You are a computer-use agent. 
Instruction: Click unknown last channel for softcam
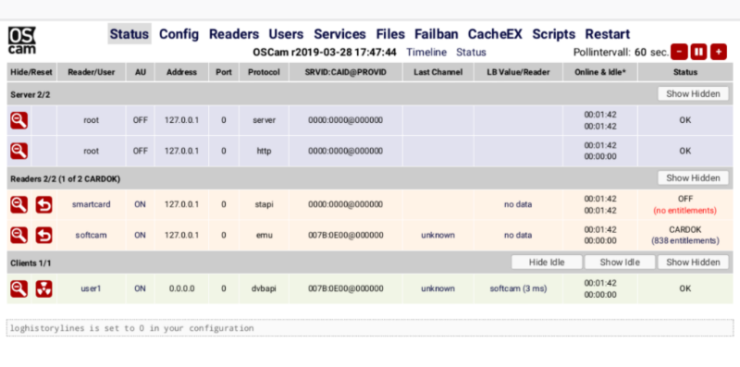pyautogui.click(x=438, y=235)
